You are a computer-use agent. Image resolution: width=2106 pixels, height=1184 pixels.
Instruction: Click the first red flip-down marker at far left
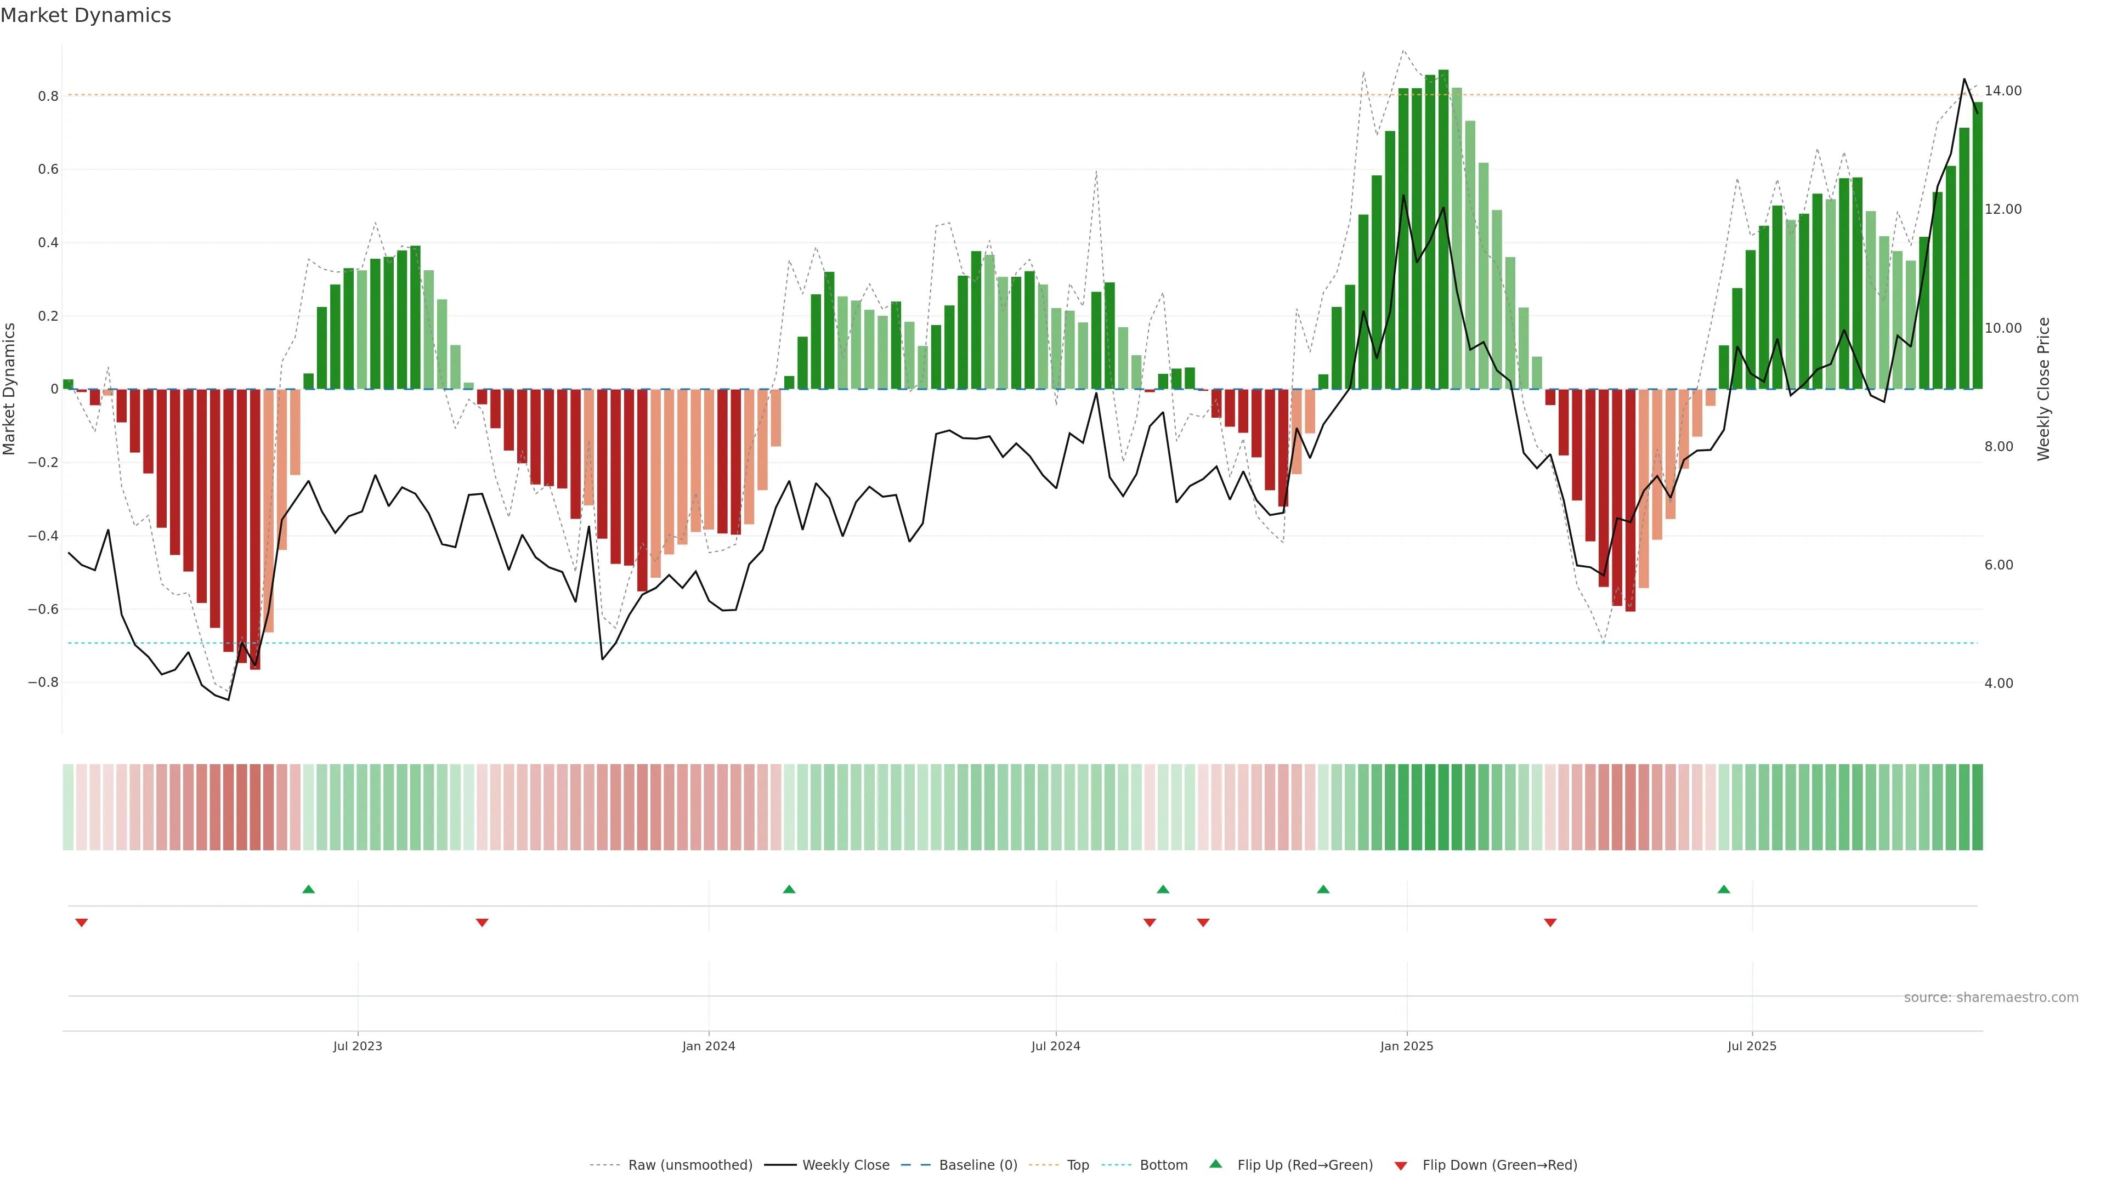pyautogui.click(x=81, y=923)
